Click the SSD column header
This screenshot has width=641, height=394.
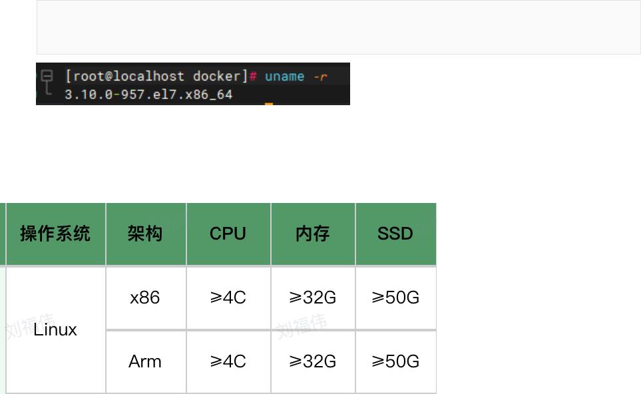(395, 234)
